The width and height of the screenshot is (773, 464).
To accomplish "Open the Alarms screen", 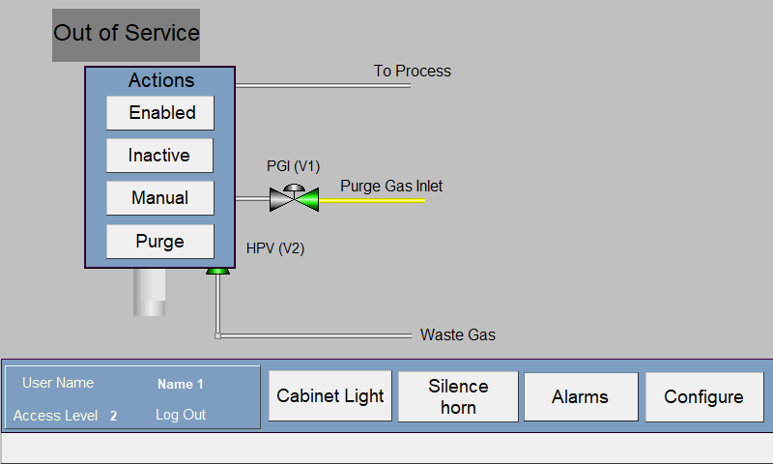I will pyautogui.click(x=581, y=397).
